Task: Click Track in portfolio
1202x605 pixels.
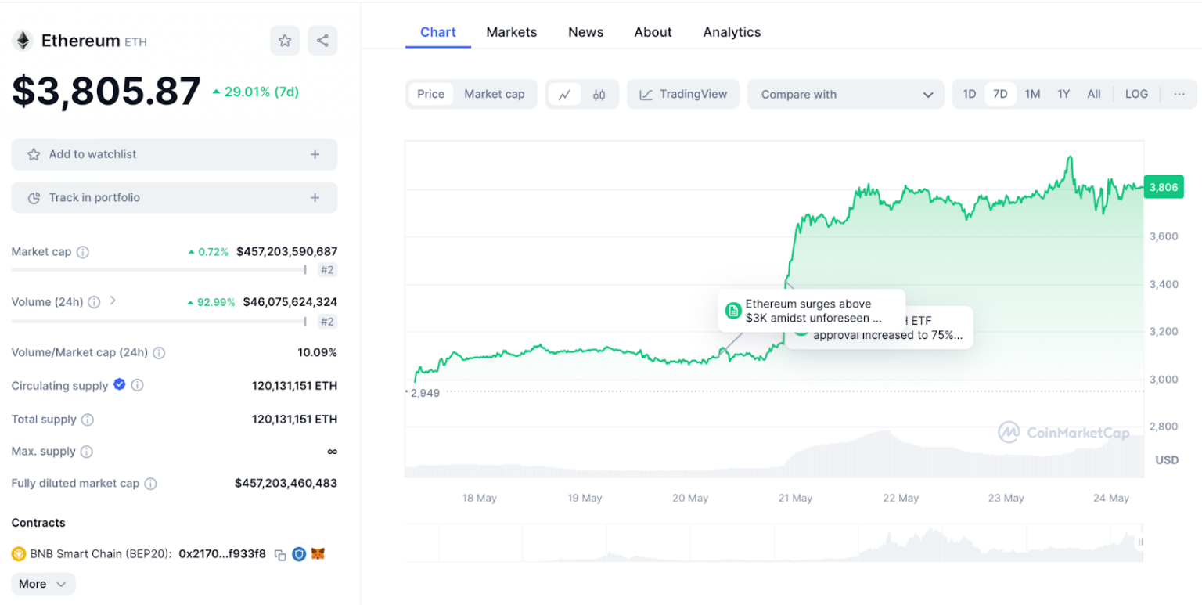Action: (x=174, y=197)
